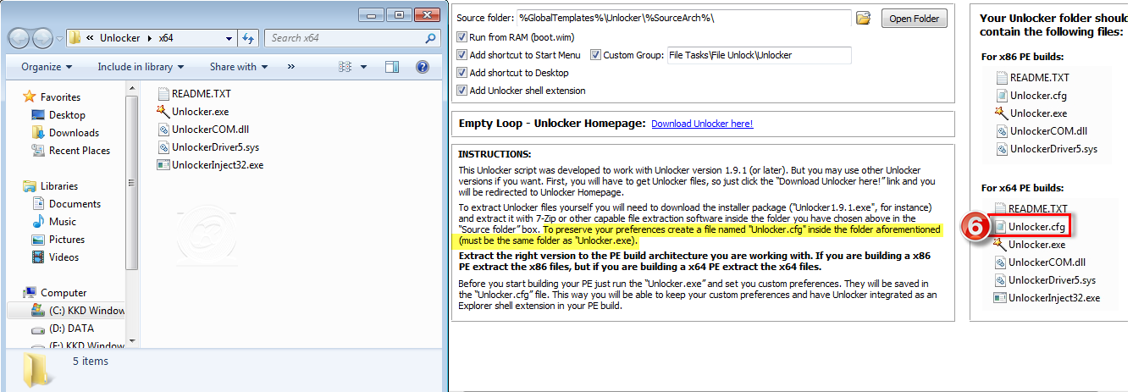Viewport: 1133px width, 392px height.
Task: Click the Explorer Help icon
Action: pos(423,67)
